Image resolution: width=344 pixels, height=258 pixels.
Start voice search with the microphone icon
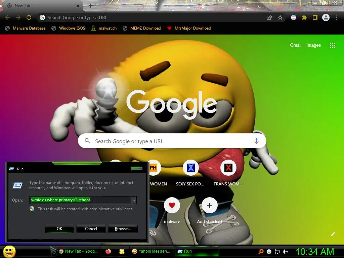256,141
